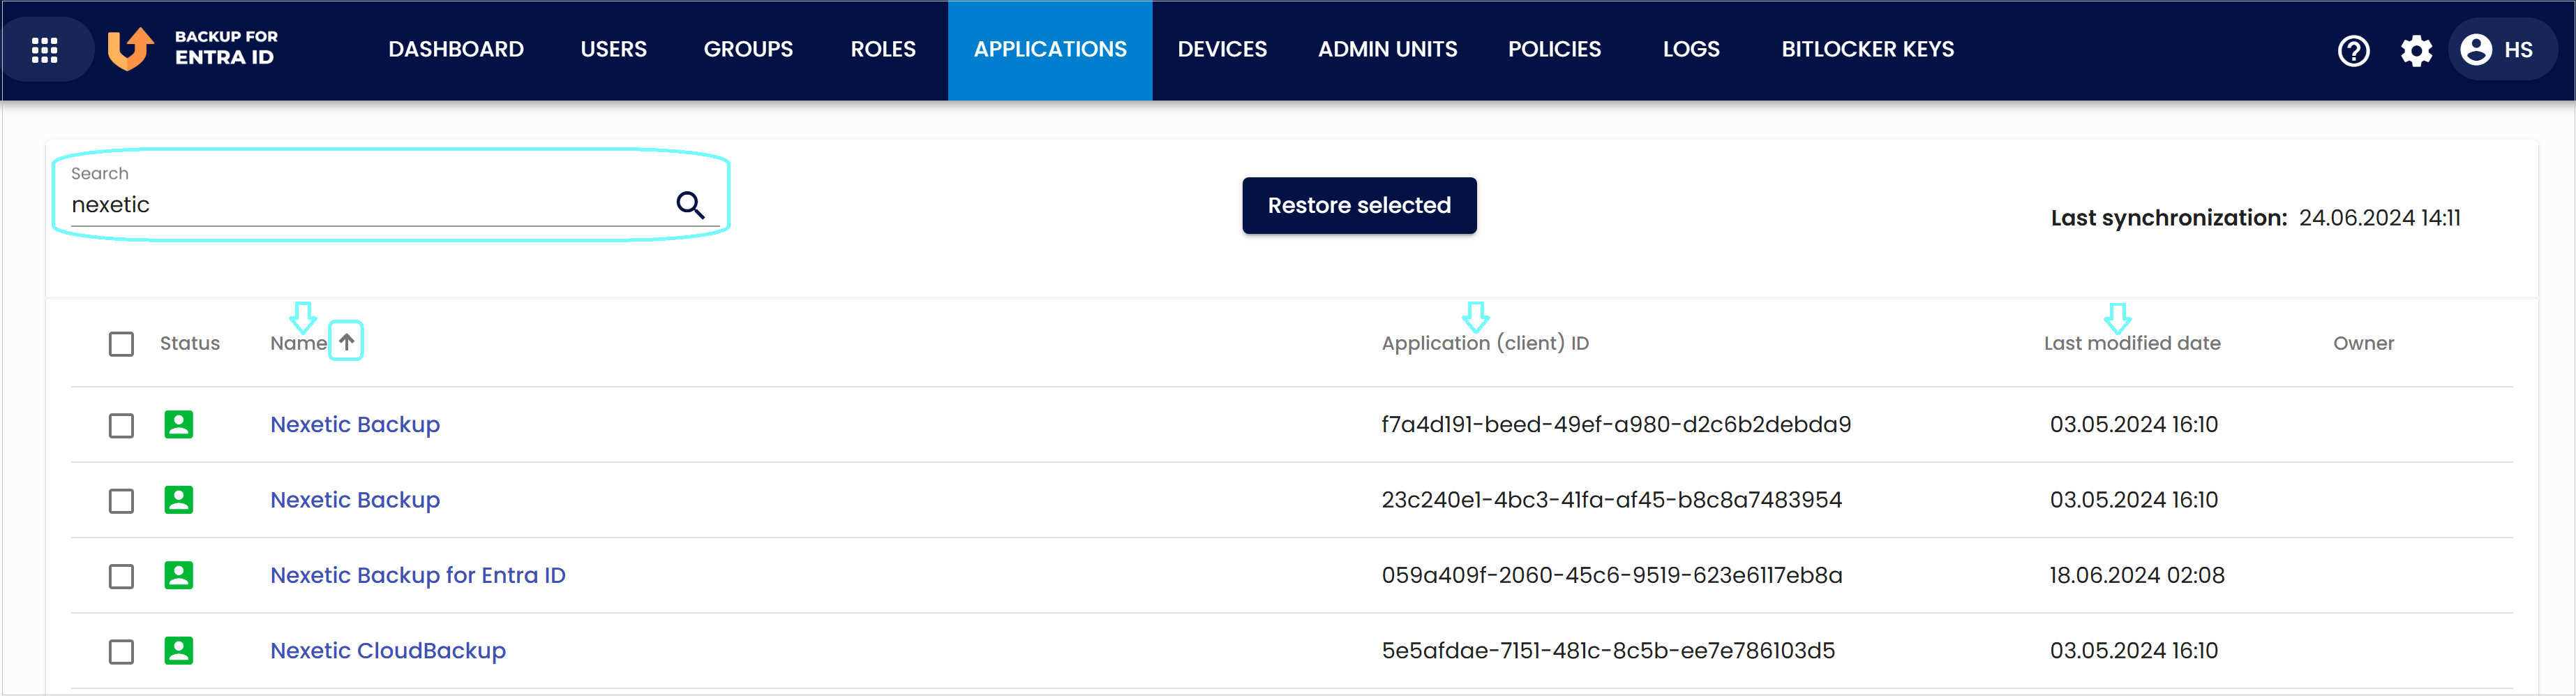Open the Policies tab
This screenshot has height=696, width=2576.
click(x=1554, y=49)
